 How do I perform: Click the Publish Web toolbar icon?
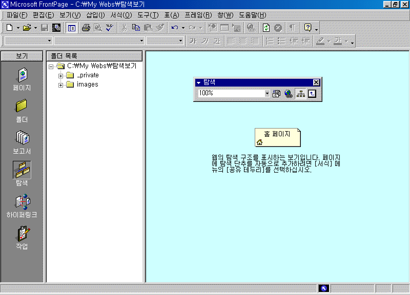tap(56, 28)
